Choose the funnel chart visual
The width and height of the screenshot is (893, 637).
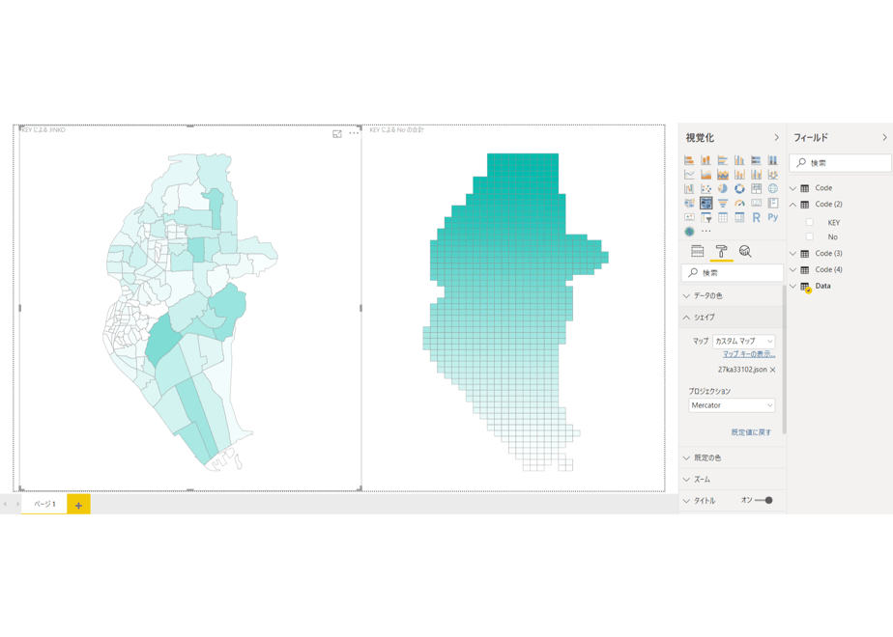(x=723, y=203)
